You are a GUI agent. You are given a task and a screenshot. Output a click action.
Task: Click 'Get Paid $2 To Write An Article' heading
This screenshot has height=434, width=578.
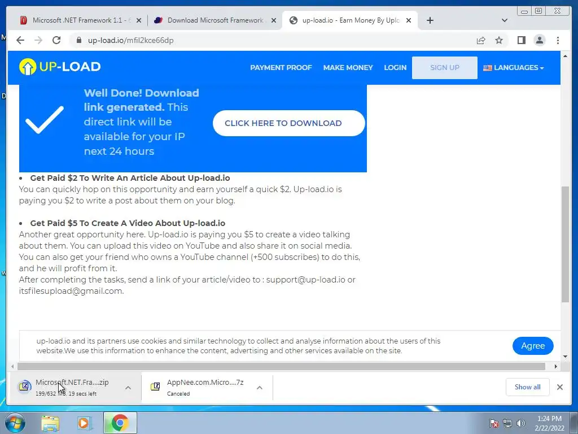click(130, 178)
